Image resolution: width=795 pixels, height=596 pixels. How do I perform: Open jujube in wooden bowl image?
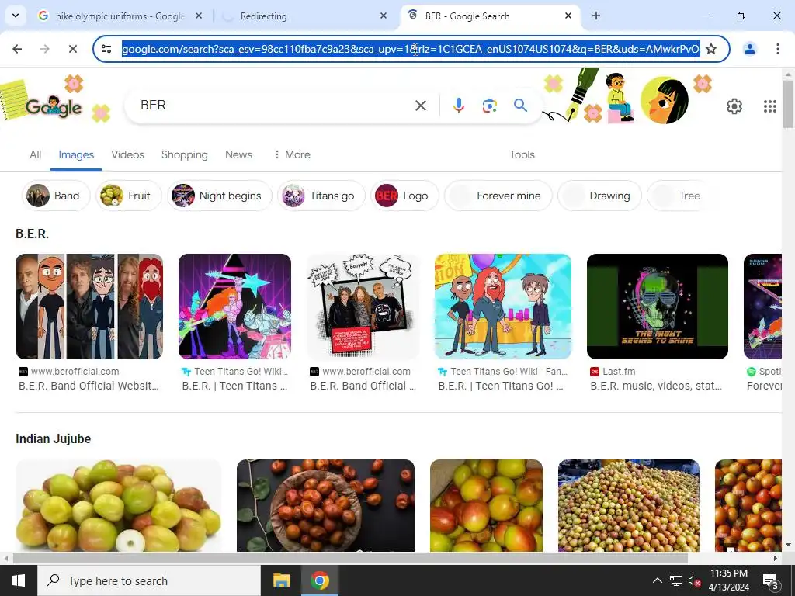[325, 505]
